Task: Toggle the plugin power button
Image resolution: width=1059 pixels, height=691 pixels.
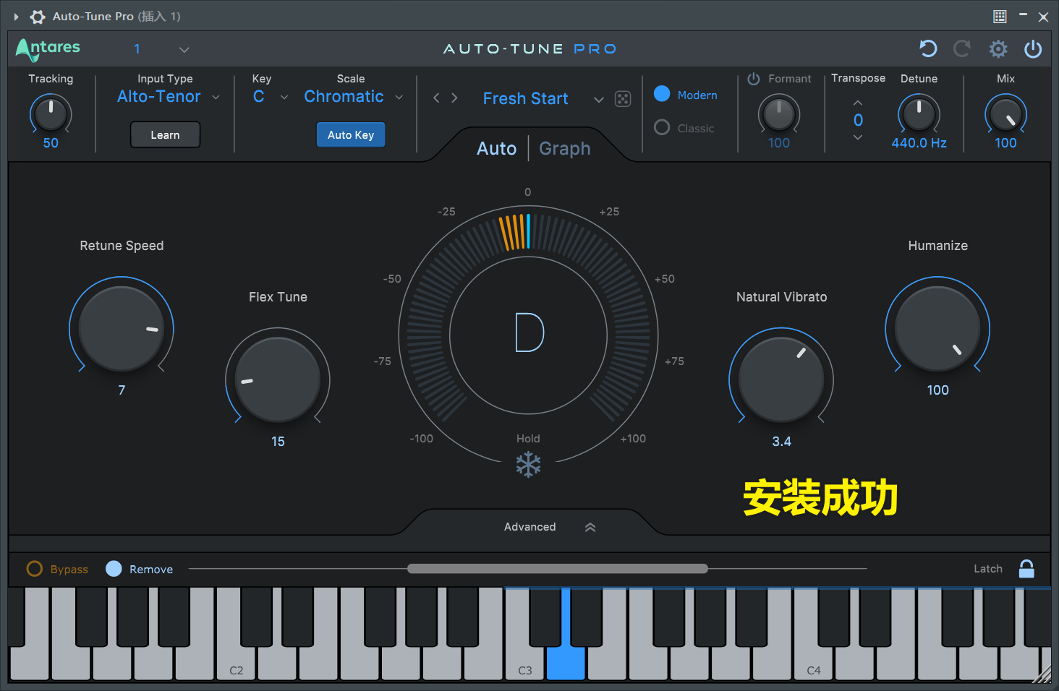Action: tap(1033, 48)
